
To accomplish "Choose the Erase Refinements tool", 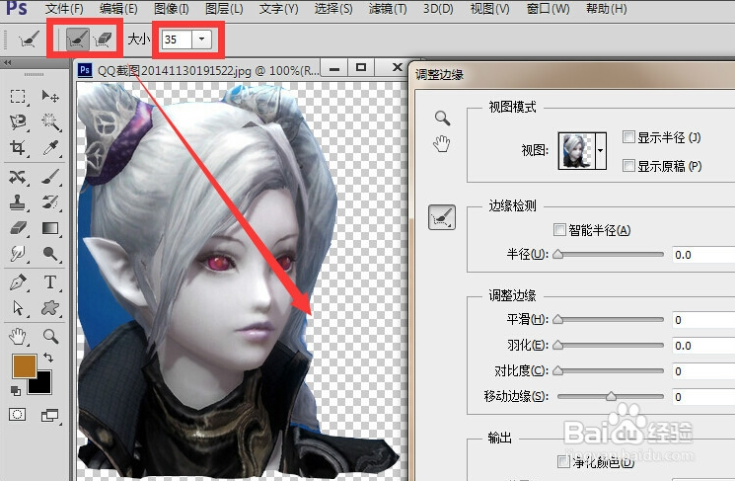I will tap(103, 40).
